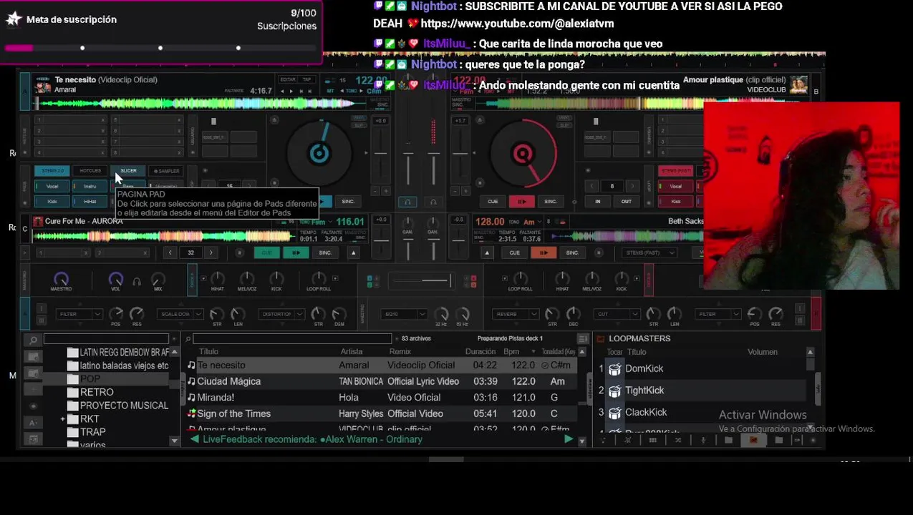Select the POP folder
913x515 pixels.
click(90, 379)
